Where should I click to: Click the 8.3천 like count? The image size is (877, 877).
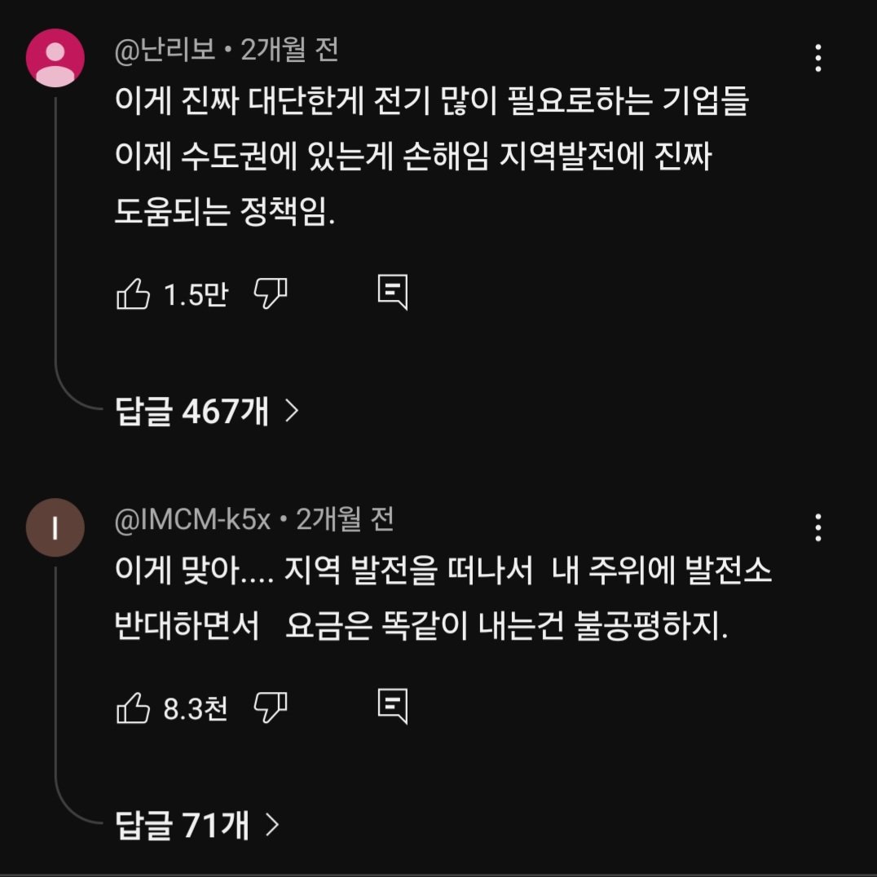pyautogui.click(x=196, y=707)
